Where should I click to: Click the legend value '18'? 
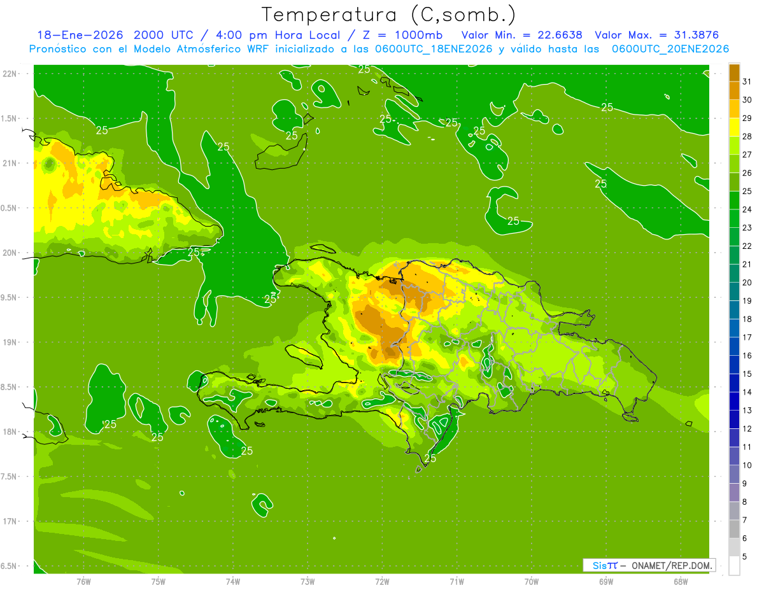pos(747,319)
